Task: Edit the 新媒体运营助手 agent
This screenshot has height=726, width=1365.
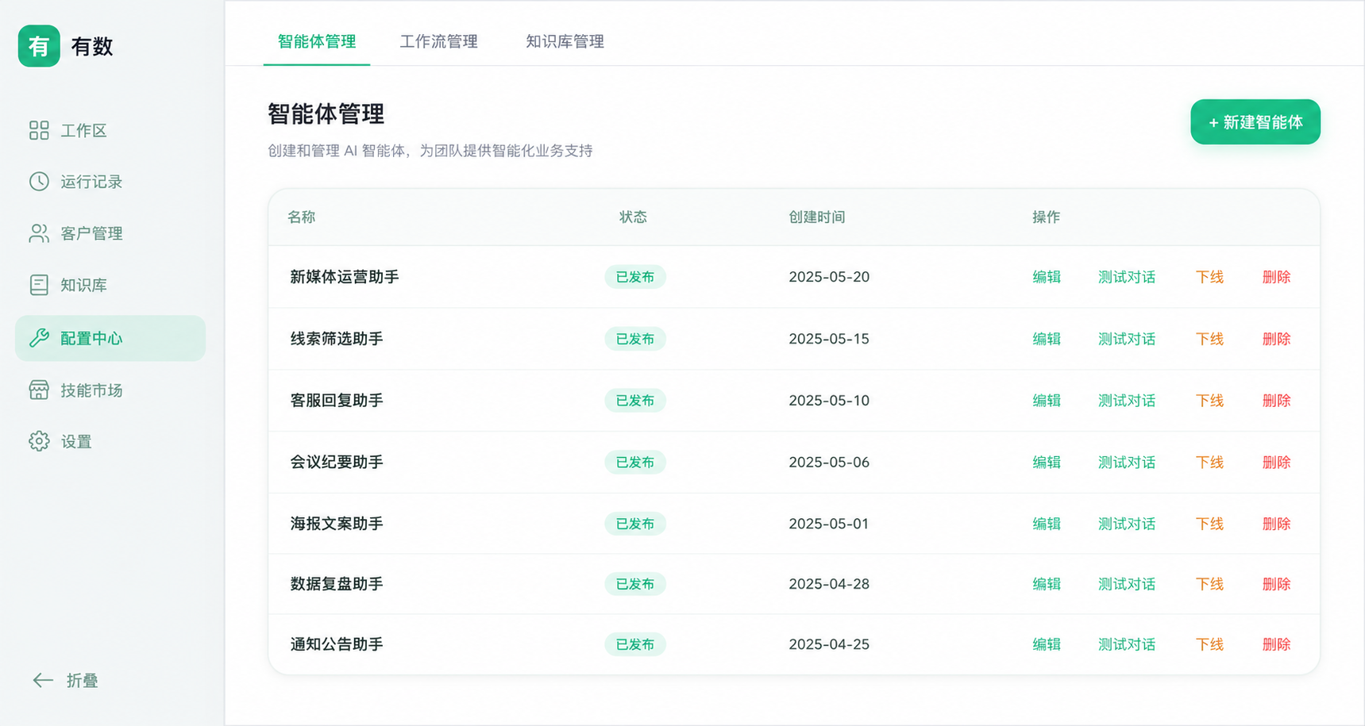Action: 1047,277
